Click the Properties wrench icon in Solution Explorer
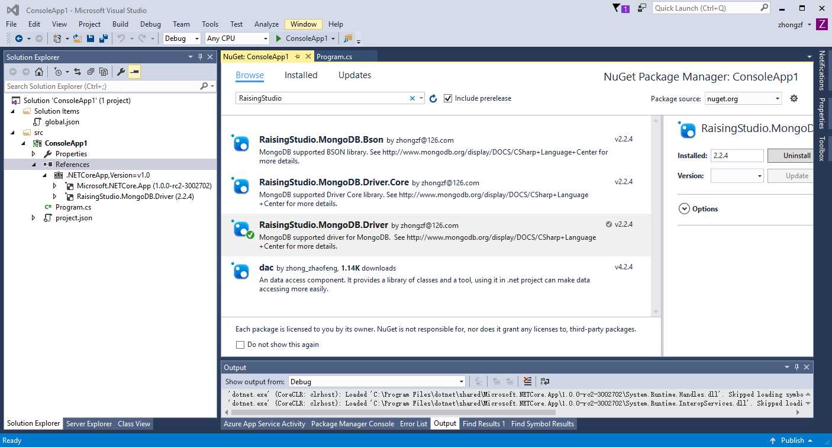 click(x=121, y=72)
